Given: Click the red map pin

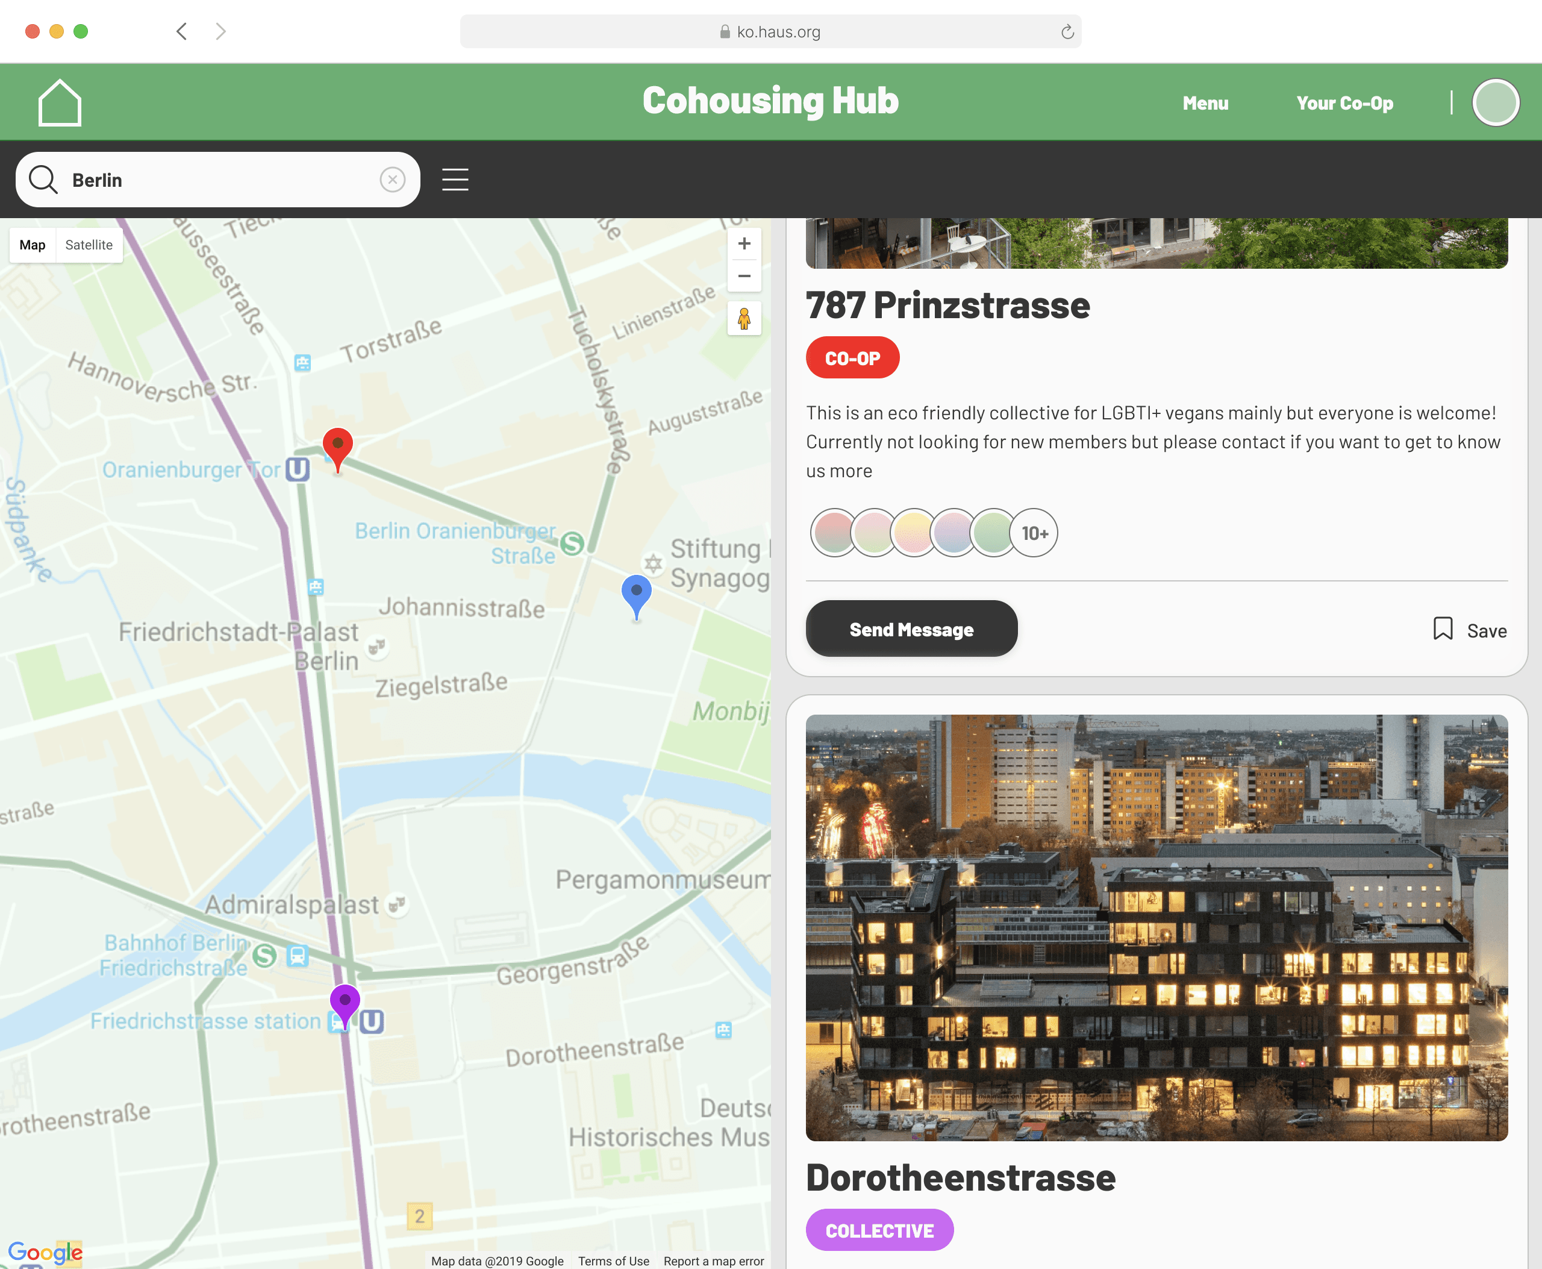Looking at the screenshot, I should click(338, 446).
